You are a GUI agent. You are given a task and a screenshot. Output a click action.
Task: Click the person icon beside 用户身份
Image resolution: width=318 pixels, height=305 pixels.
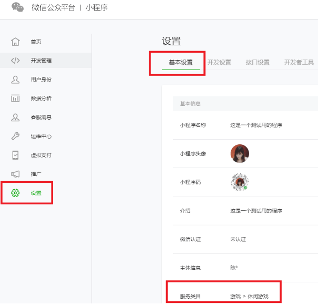[15, 80]
